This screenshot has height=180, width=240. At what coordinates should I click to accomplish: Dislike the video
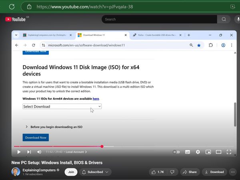(172, 172)
